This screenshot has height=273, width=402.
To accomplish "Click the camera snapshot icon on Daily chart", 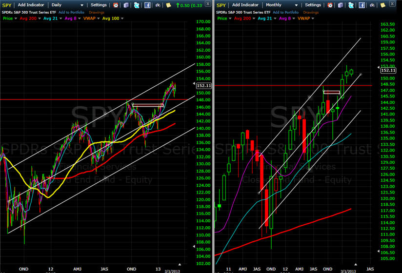I will point(158,5).
